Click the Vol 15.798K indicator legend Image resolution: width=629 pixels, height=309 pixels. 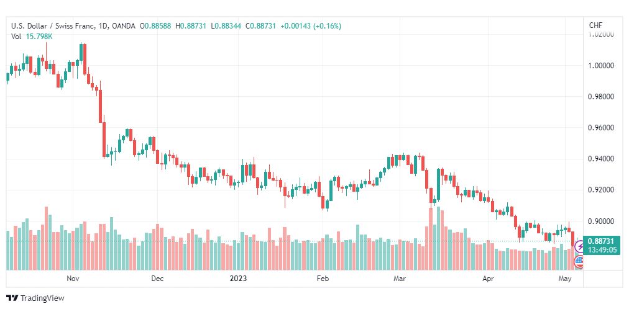click(x=32, y=37)
